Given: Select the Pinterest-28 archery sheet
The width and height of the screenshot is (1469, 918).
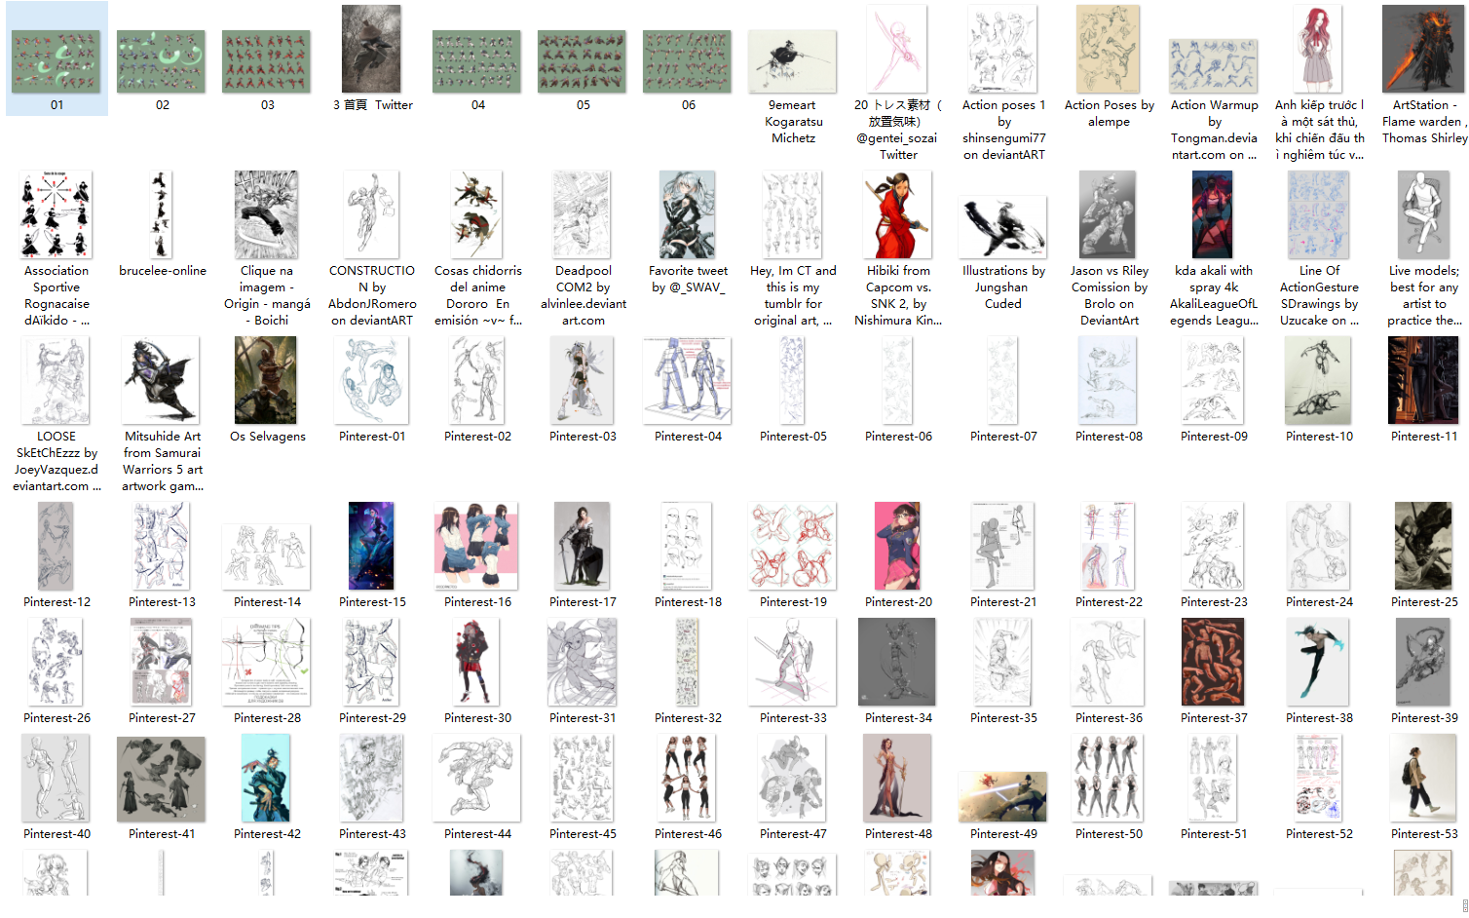Looking at the screenshot, I should 267,662.
